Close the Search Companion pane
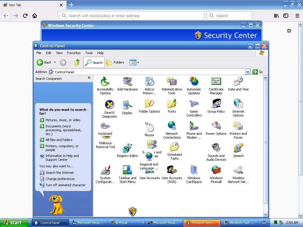 click(x=89, y=78)
